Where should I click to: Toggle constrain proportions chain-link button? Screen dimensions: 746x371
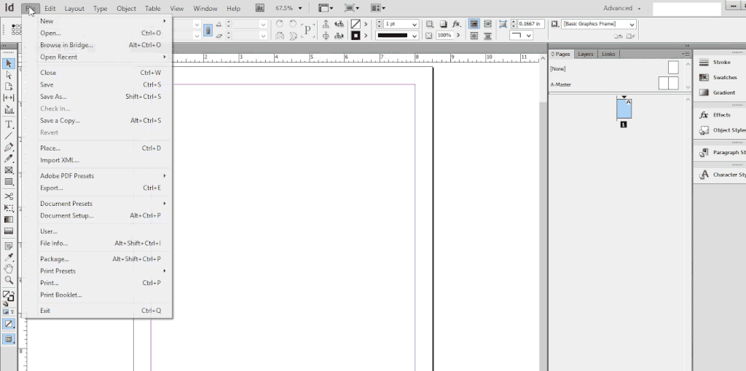pos(208,30)
